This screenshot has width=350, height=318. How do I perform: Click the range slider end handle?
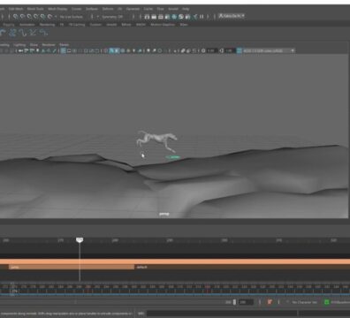(x=234, y=302)
